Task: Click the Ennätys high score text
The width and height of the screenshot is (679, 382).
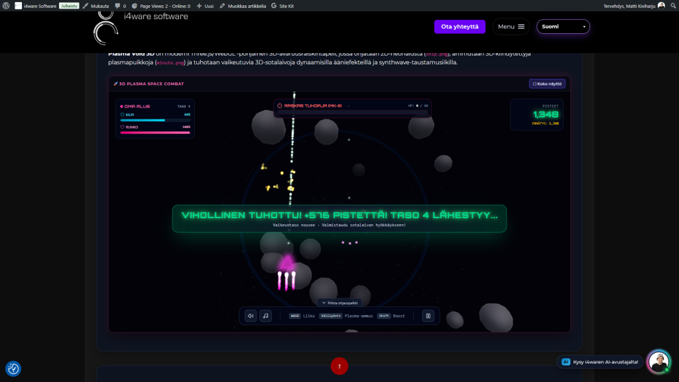Action: tap(545, 123)
